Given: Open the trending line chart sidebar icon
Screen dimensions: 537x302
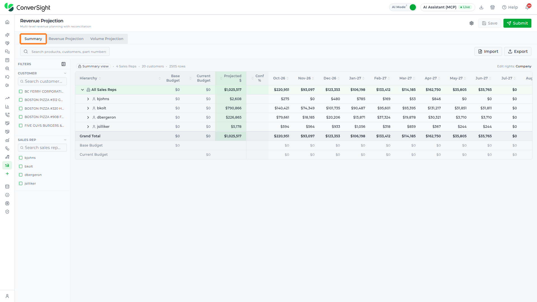Looking at the screenshot, I should coord(7,98).
